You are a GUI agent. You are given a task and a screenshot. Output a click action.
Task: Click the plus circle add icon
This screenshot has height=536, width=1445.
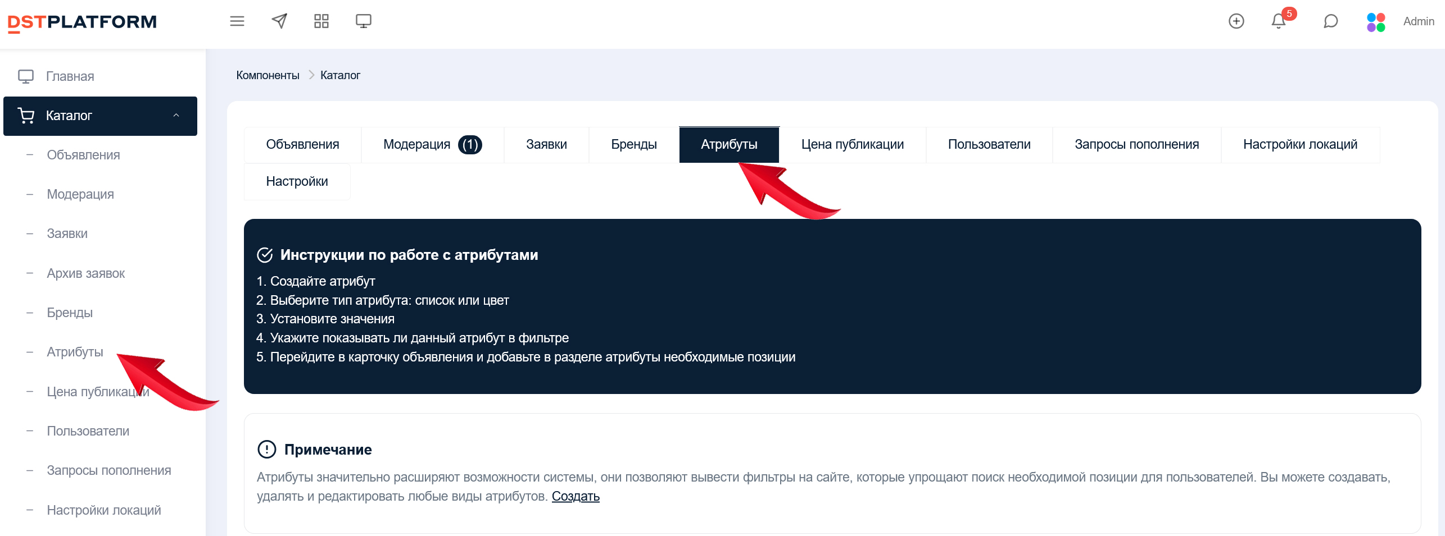pyautogui.click(x=1236, y=21)
